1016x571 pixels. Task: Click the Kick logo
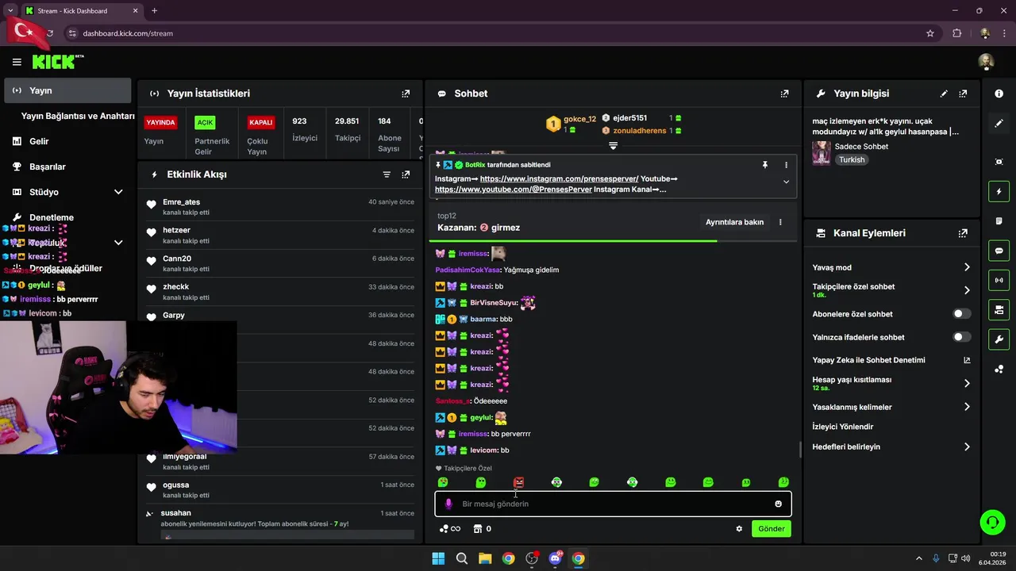click(57, 62)
